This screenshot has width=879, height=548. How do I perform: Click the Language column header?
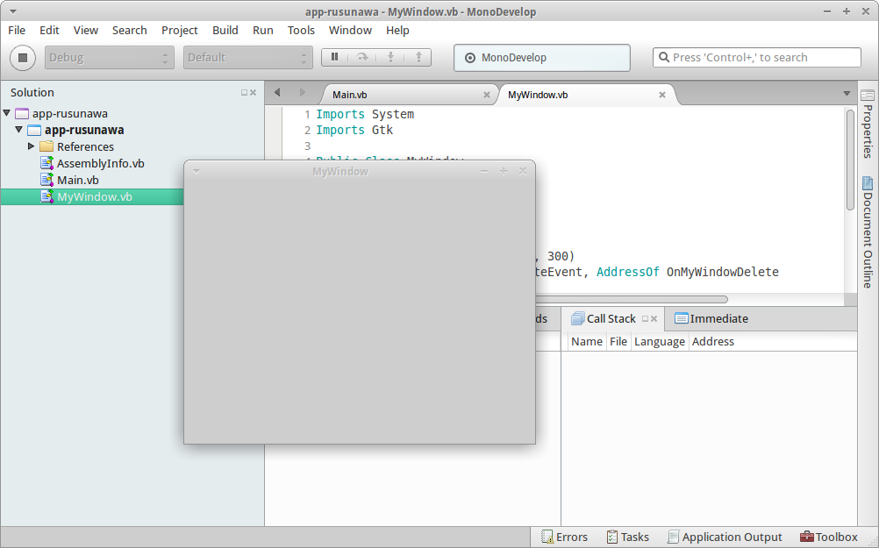[x=660, y=342]
